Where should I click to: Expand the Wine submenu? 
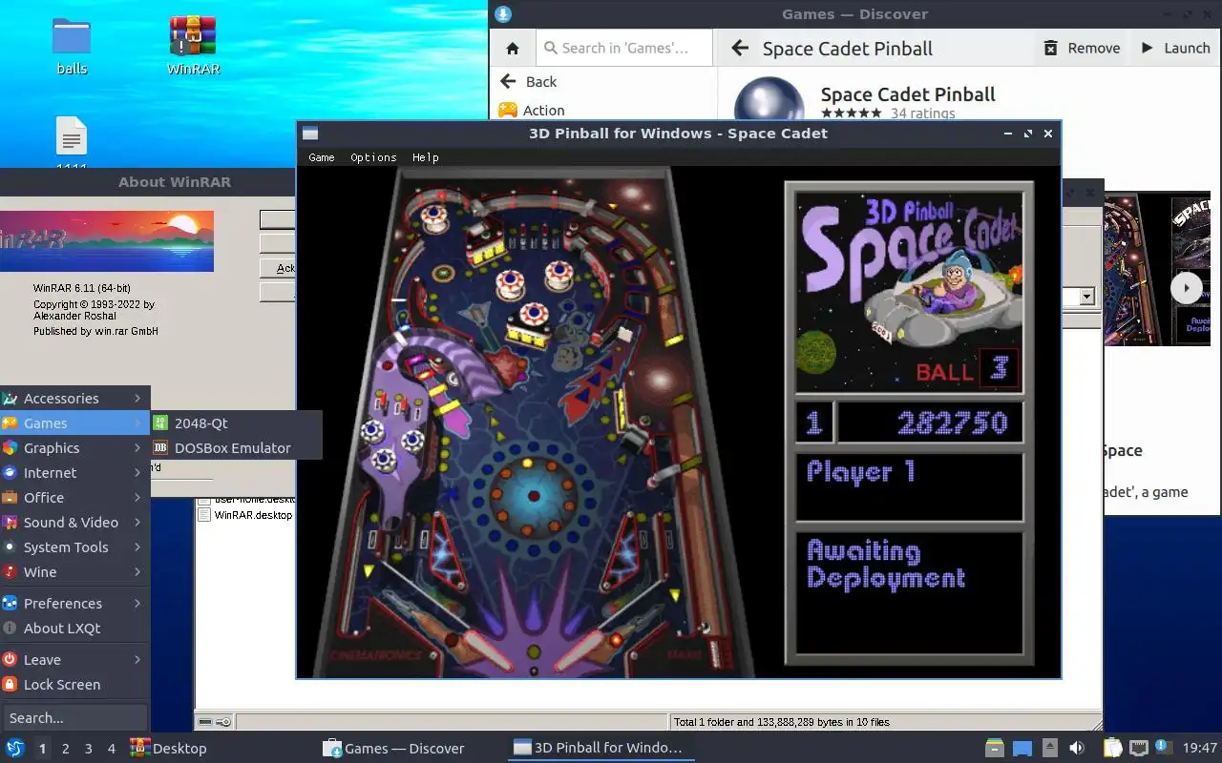[x=75, y=572]
